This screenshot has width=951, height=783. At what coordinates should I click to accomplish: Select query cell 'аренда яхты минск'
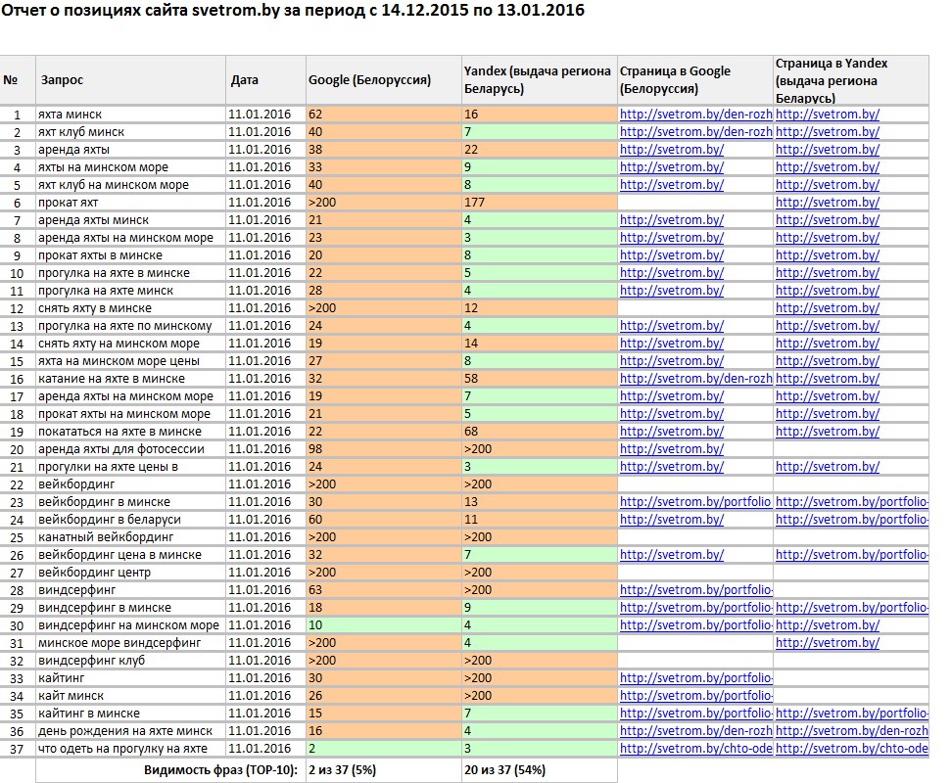tap(130, 219)
